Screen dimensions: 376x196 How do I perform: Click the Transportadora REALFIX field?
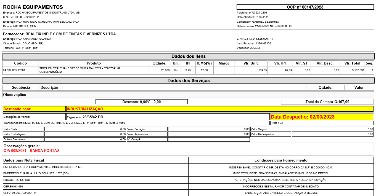coord(136,123)
